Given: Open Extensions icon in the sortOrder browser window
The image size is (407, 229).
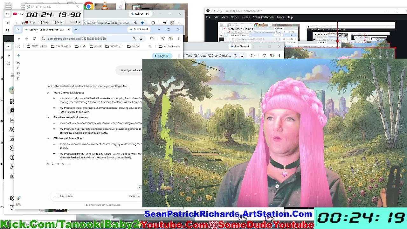Looking at the screenshot, I should [x=253, y=56].
